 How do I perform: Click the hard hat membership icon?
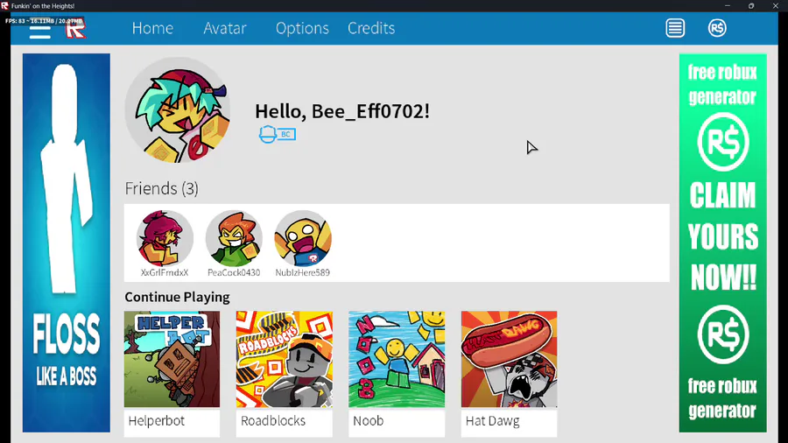tap(267, 134)
